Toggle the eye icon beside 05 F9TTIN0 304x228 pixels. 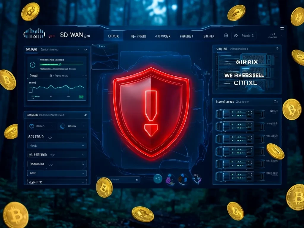tap(52, 155)
